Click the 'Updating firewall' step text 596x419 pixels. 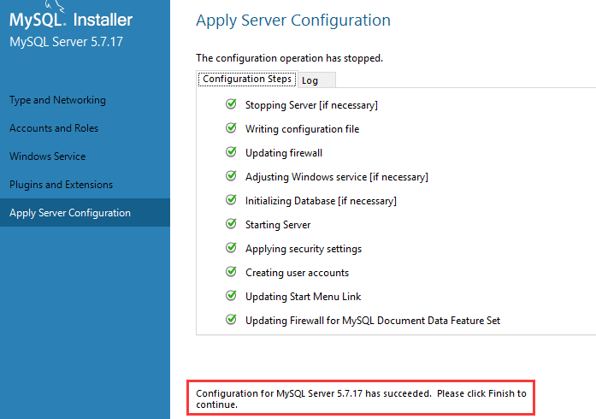click(284, 153)
